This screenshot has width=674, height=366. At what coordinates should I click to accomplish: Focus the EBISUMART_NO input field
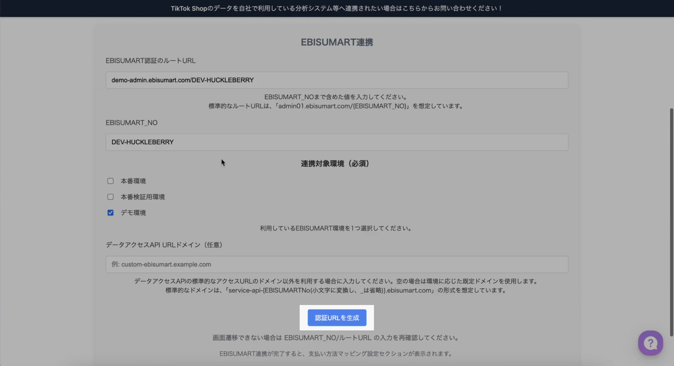pyautogui.click(x=337, y=142)
